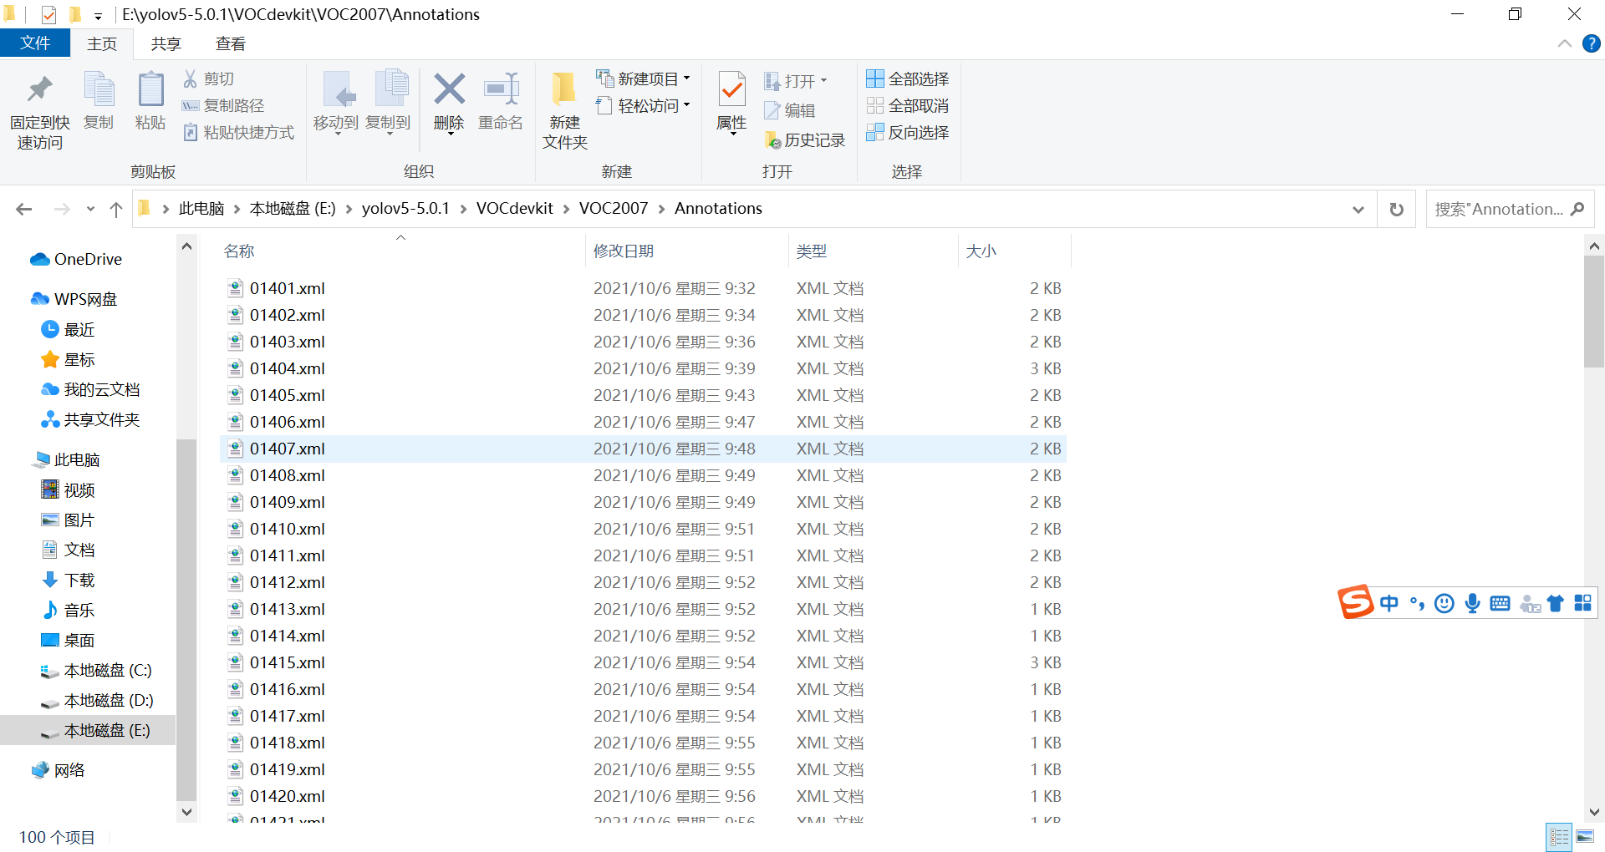Navigate Back with the left arrow

click(x=24, y=209)
